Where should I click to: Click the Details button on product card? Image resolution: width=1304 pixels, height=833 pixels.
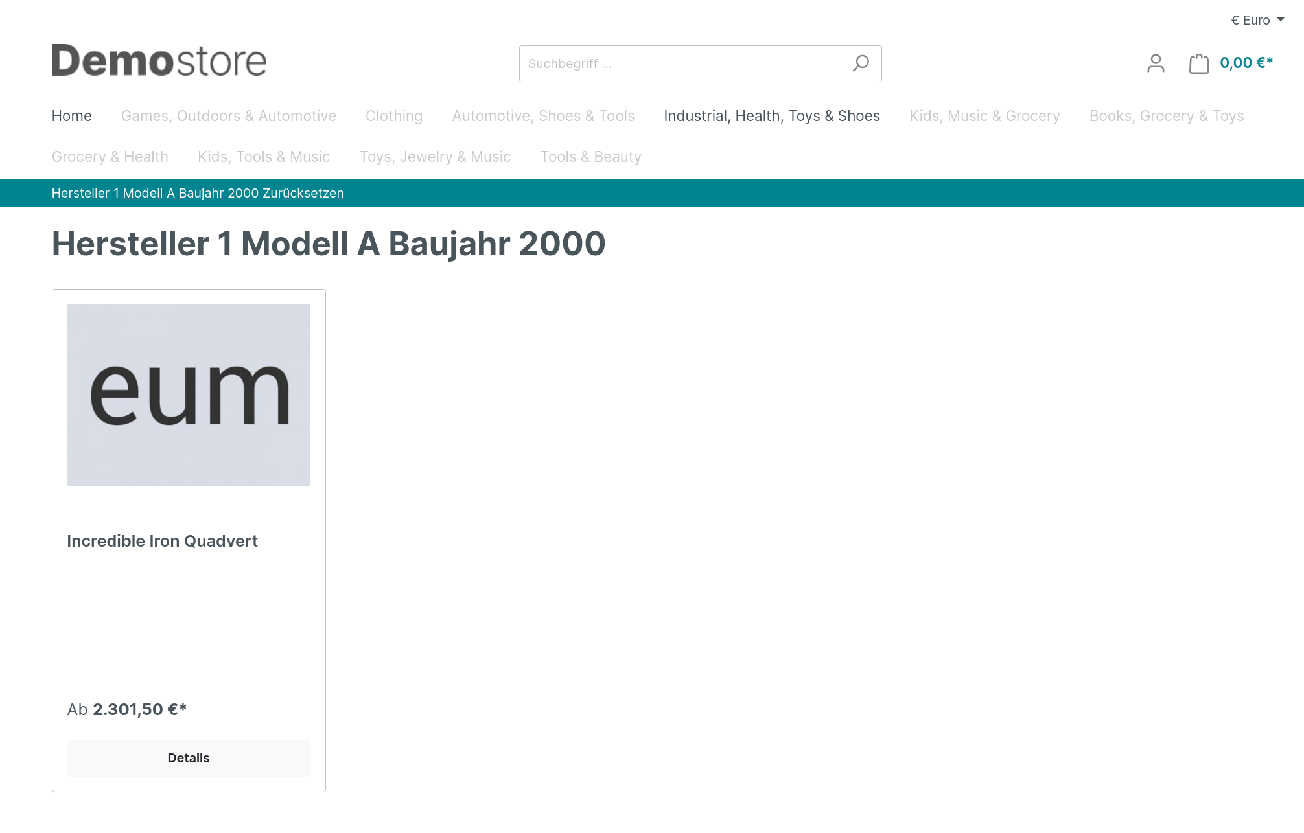[188, 757]
